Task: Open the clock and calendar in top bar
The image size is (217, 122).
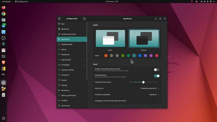Action: point(112,1)
